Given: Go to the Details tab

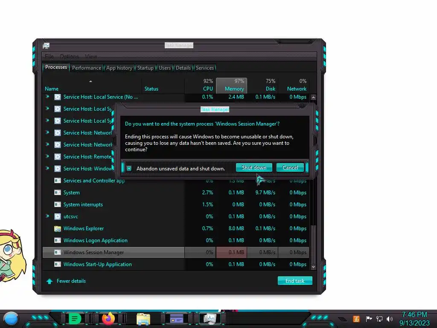Looking at the screenshot, I should 183,68.
